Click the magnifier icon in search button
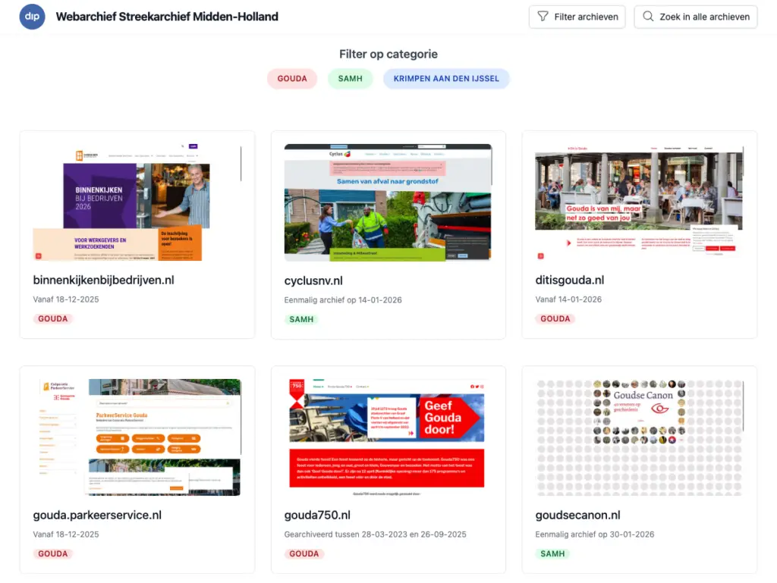 648,17
